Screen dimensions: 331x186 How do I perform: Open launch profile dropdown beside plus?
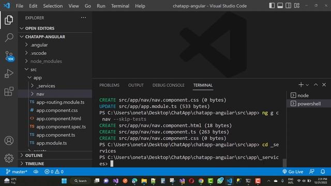tap(307, 85)
